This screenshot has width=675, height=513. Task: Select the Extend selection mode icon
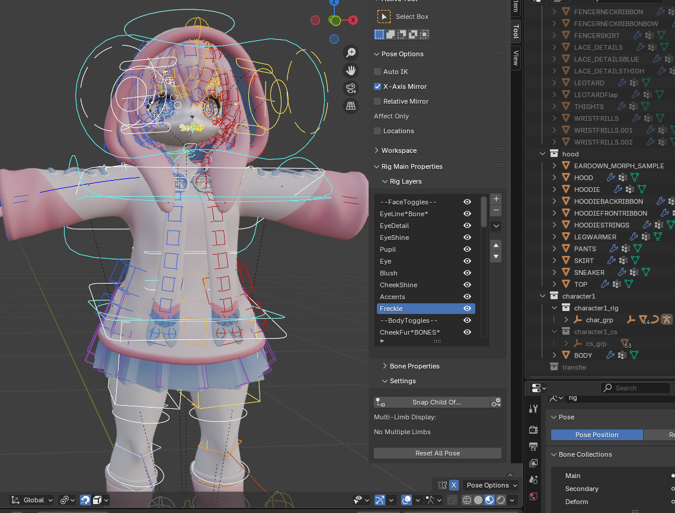(391, 34)
